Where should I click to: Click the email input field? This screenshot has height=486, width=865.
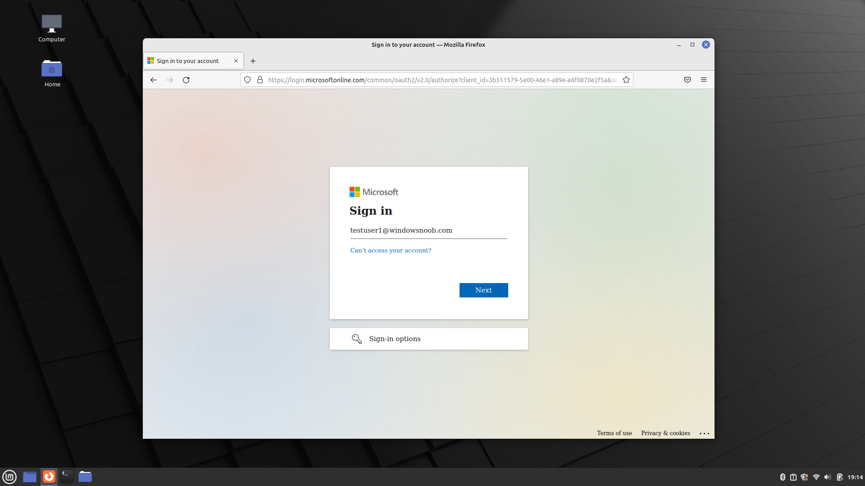click(428, 230)
